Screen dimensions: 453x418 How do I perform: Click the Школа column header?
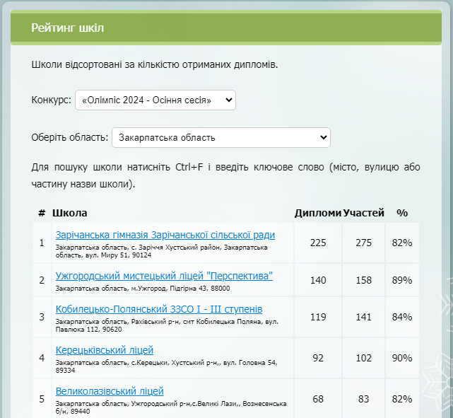click(x=70, y=213)
